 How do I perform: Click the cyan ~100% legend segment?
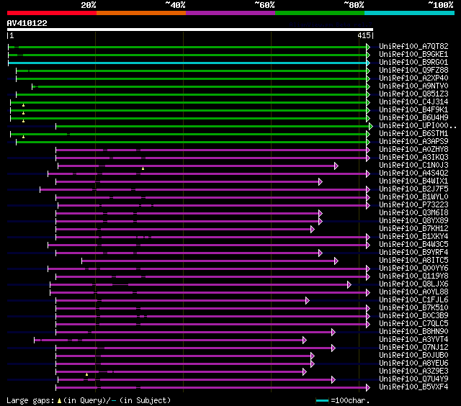click(409, 13)
